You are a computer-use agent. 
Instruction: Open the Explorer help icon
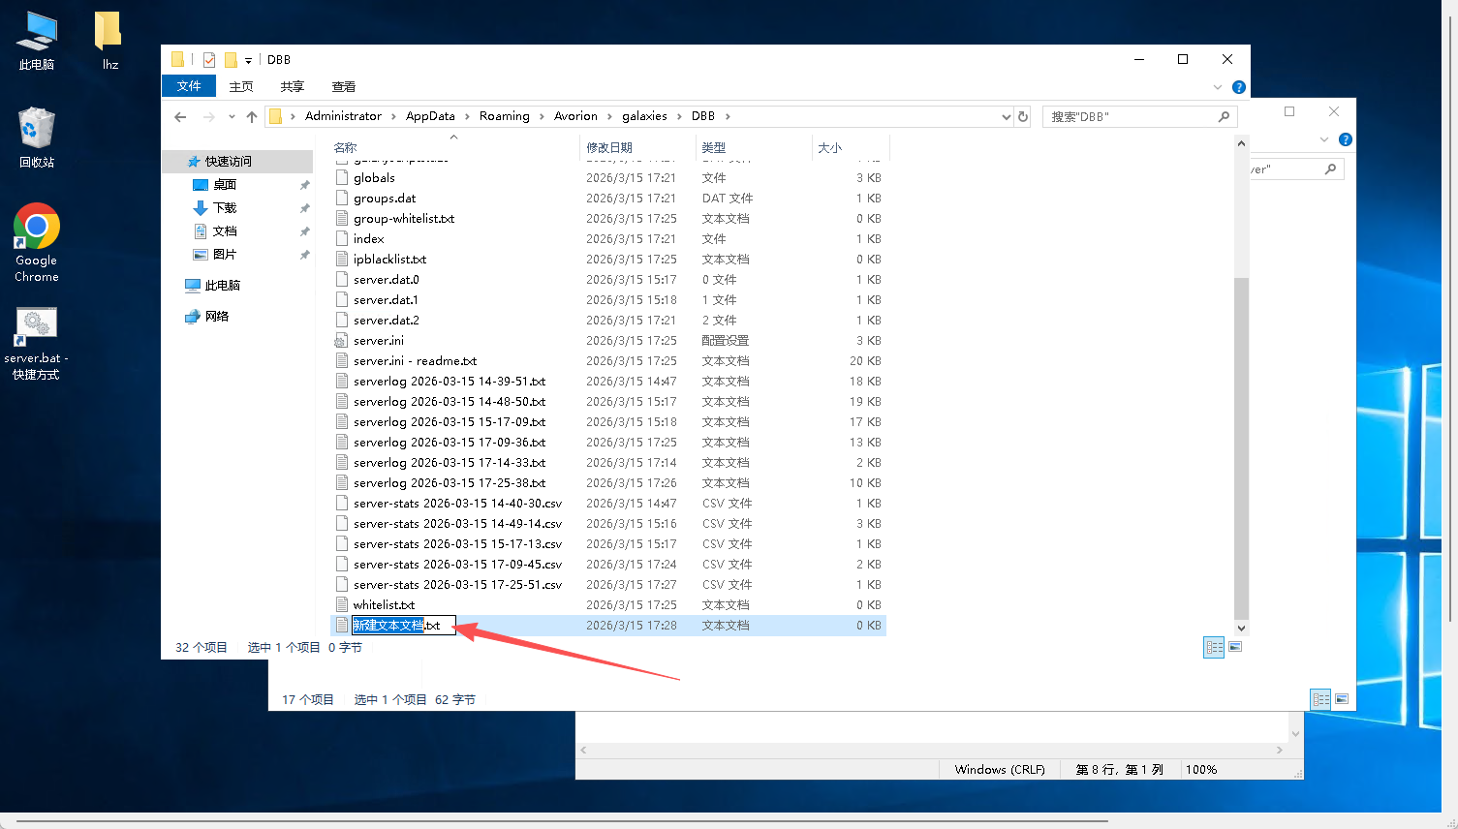click(x=1238, y=87)
